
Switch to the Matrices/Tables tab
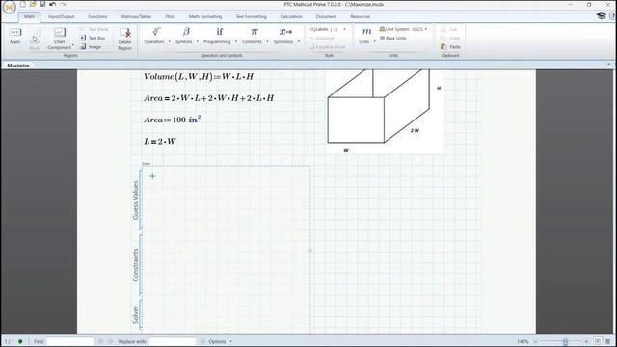pyautogui.click(x=136, y=17)
